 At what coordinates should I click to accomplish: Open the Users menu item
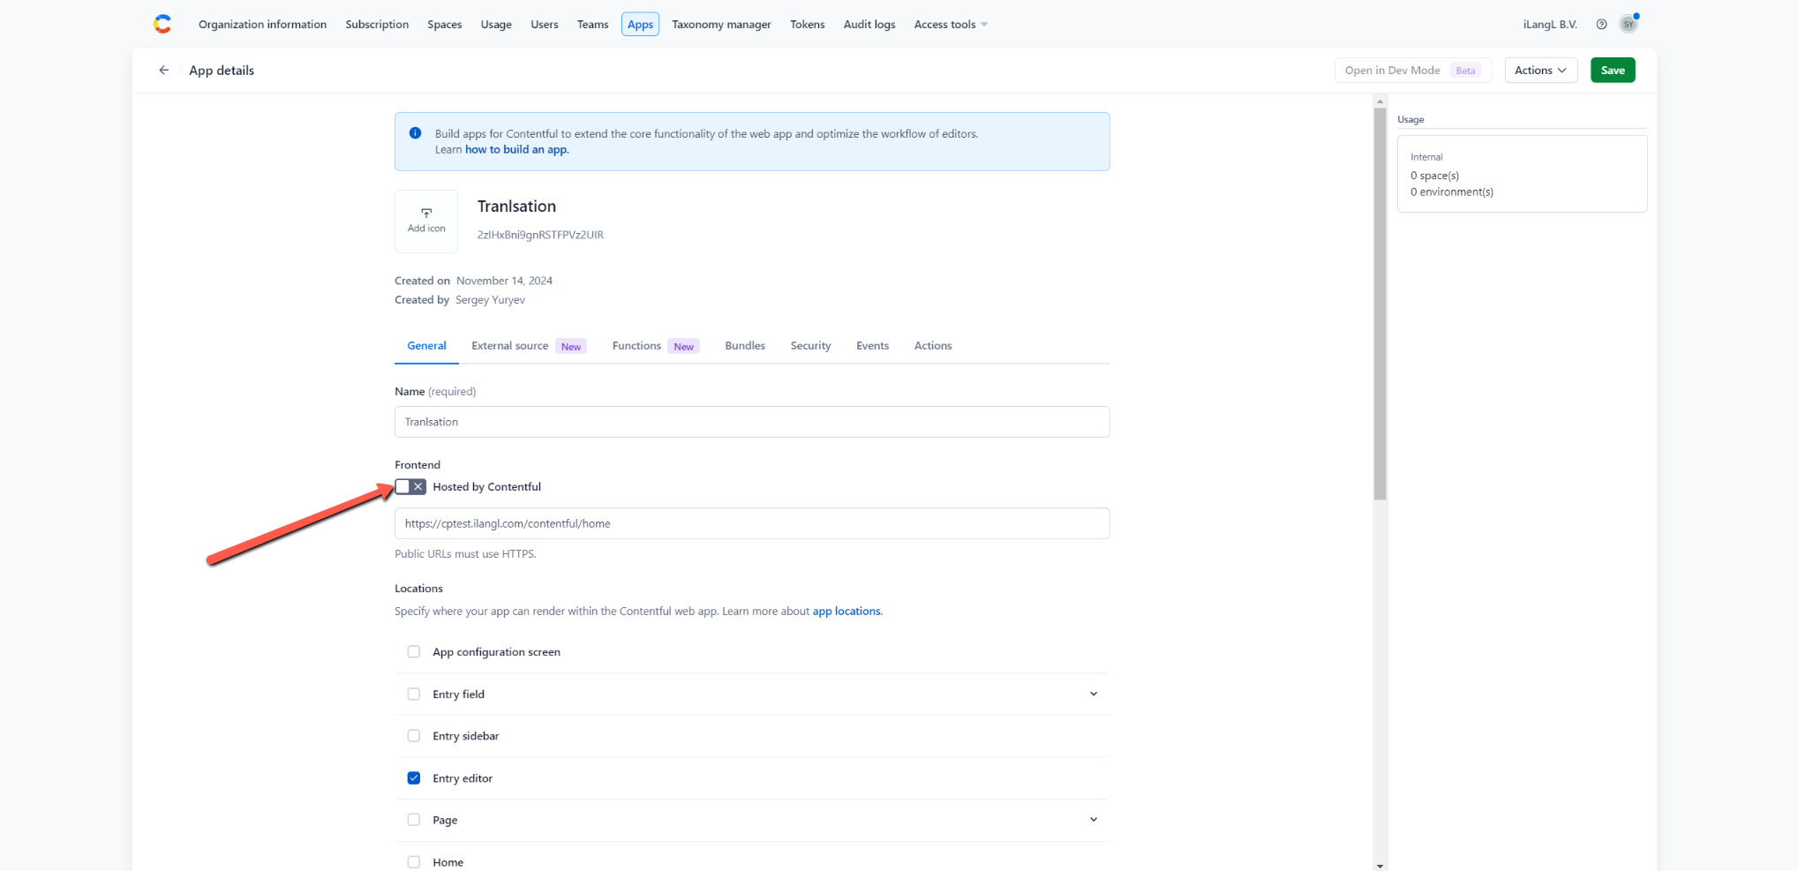[545, 25]
